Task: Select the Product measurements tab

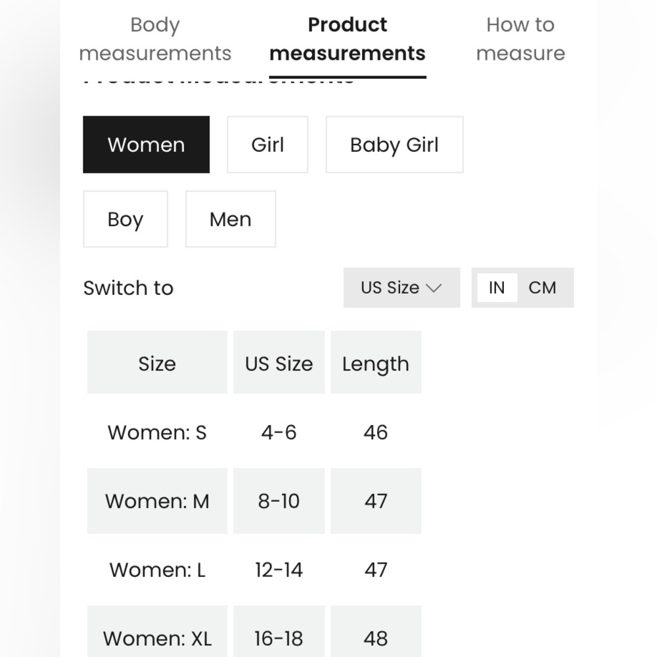Action: (348, 39)
